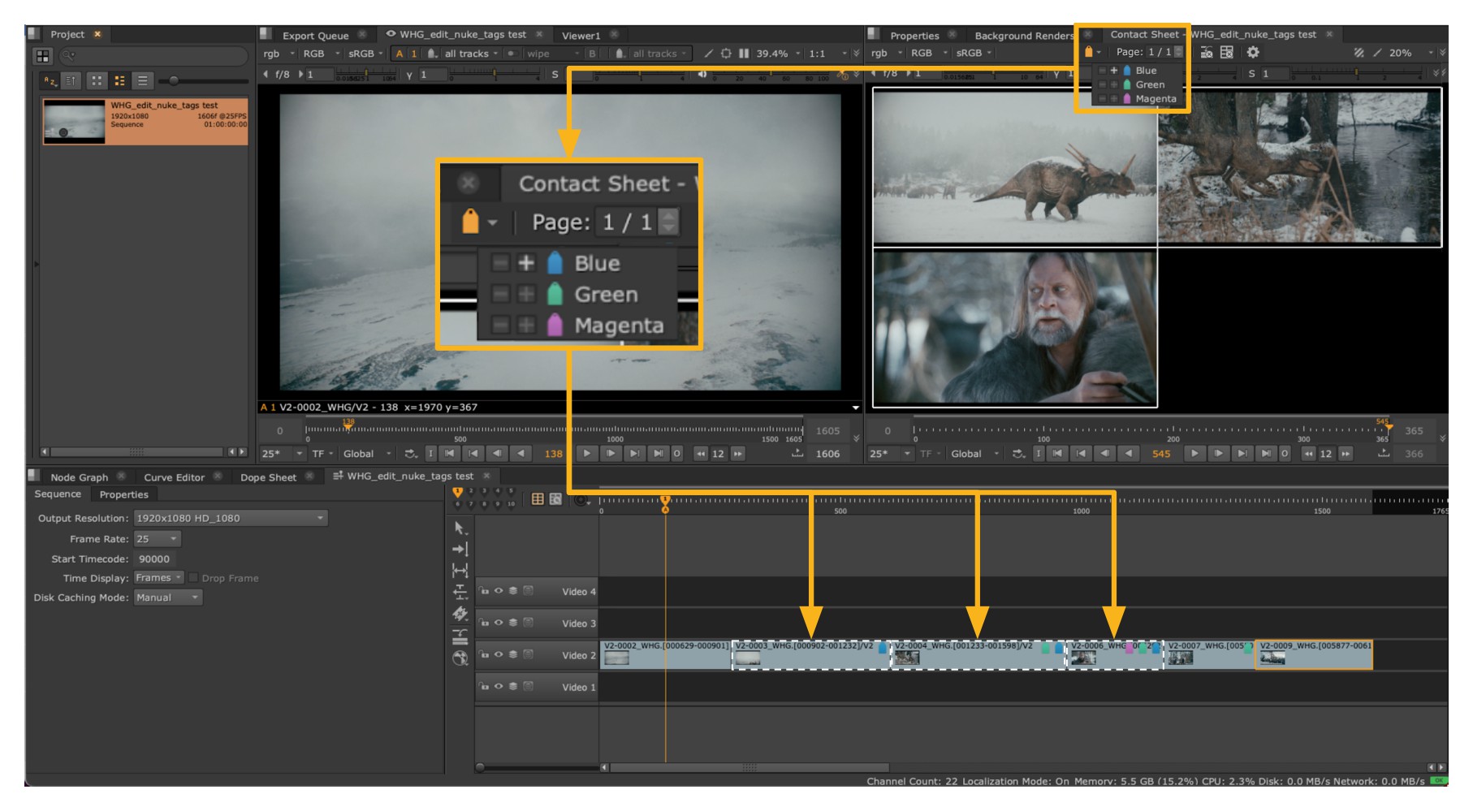Open the Output Resolution dropdown
The width and height of the screenshot is (1473, 811).
pos(230,518)
